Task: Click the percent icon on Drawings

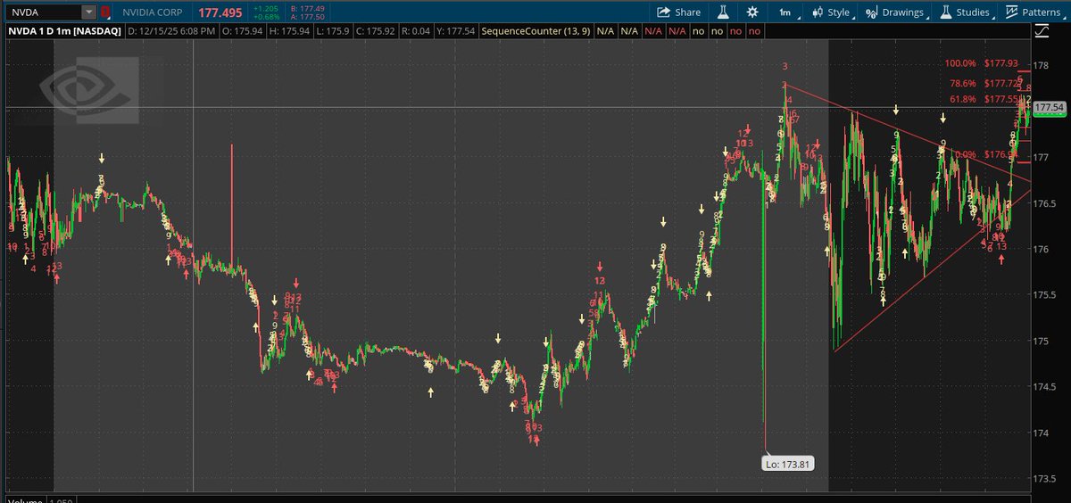Action: click(x=870, y=12)
